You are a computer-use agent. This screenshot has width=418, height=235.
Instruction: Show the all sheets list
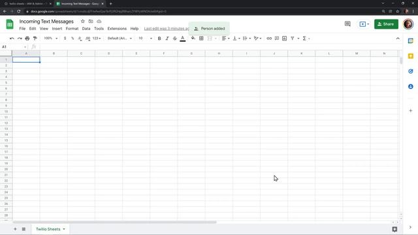pyautogui.click(x=24, y=229)
